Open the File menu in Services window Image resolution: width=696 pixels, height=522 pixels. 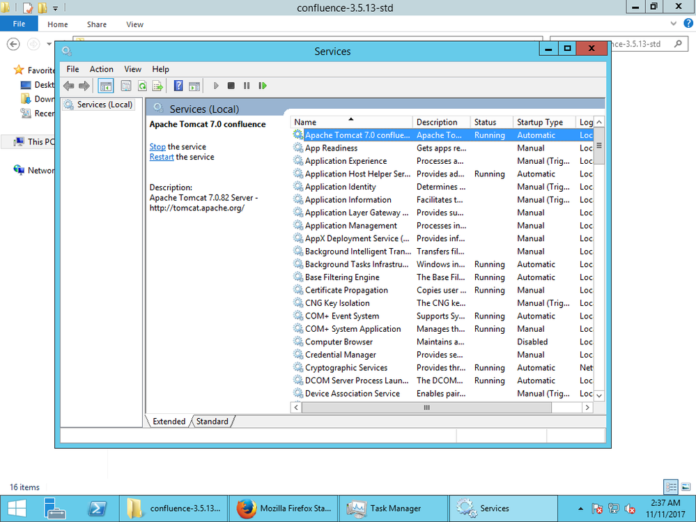72,69
